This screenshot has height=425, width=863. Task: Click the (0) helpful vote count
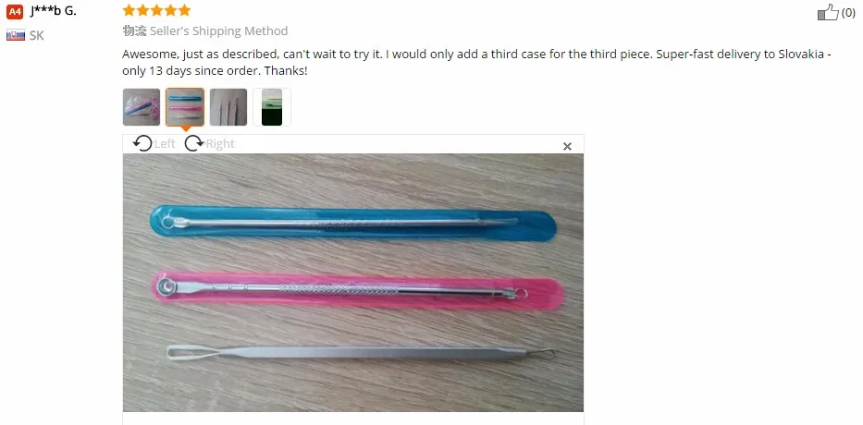[x=848, y=13]
